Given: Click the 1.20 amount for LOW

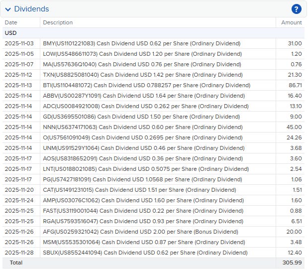Looking at the screenshot, I should 297,54.
